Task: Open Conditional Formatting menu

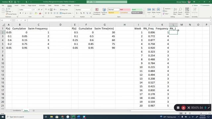Action: click(97, 11)
